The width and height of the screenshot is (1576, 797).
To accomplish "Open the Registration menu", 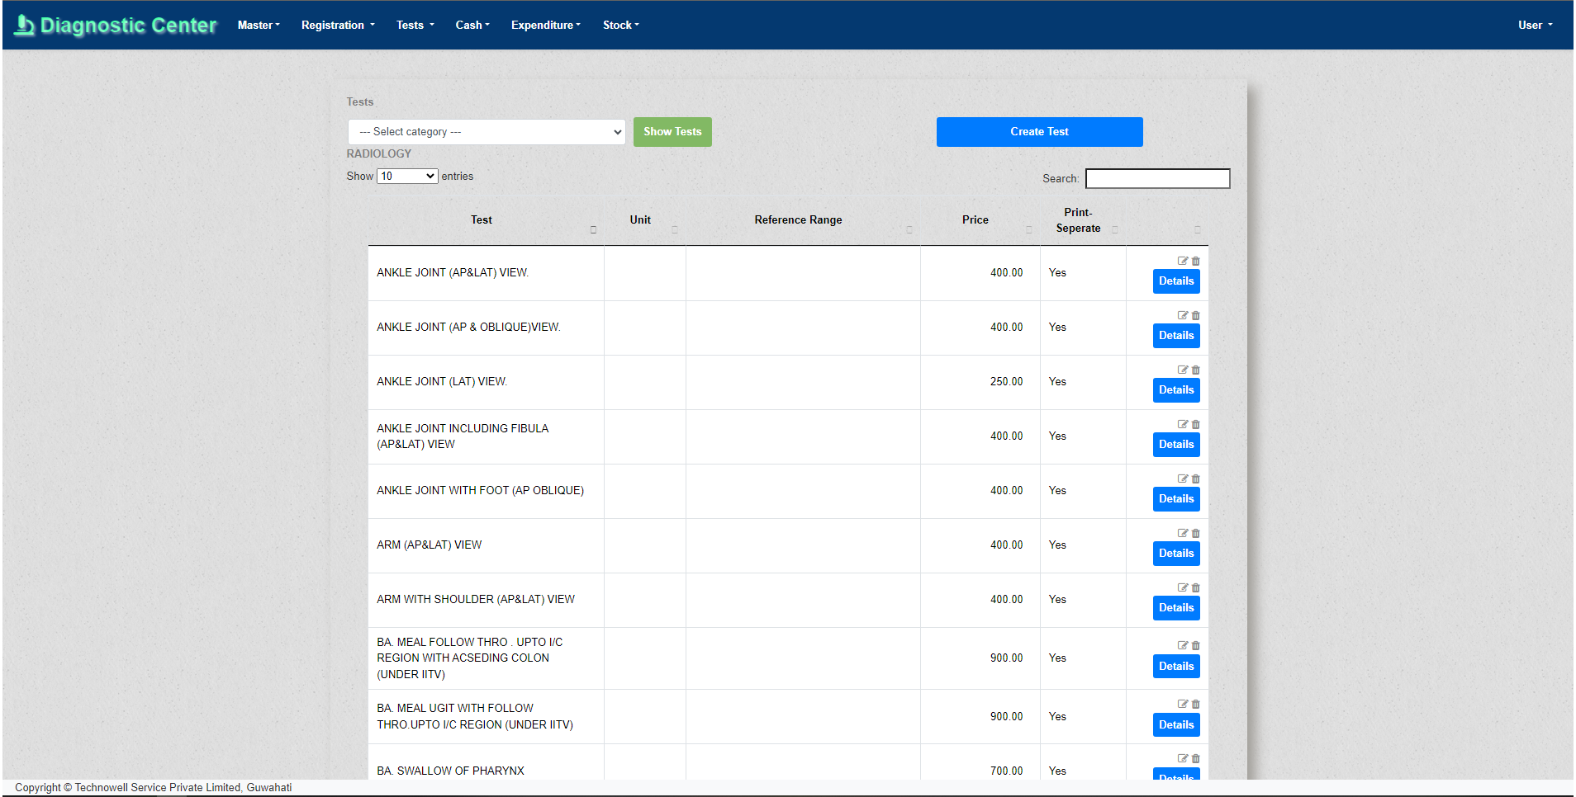I will point(338,26).
